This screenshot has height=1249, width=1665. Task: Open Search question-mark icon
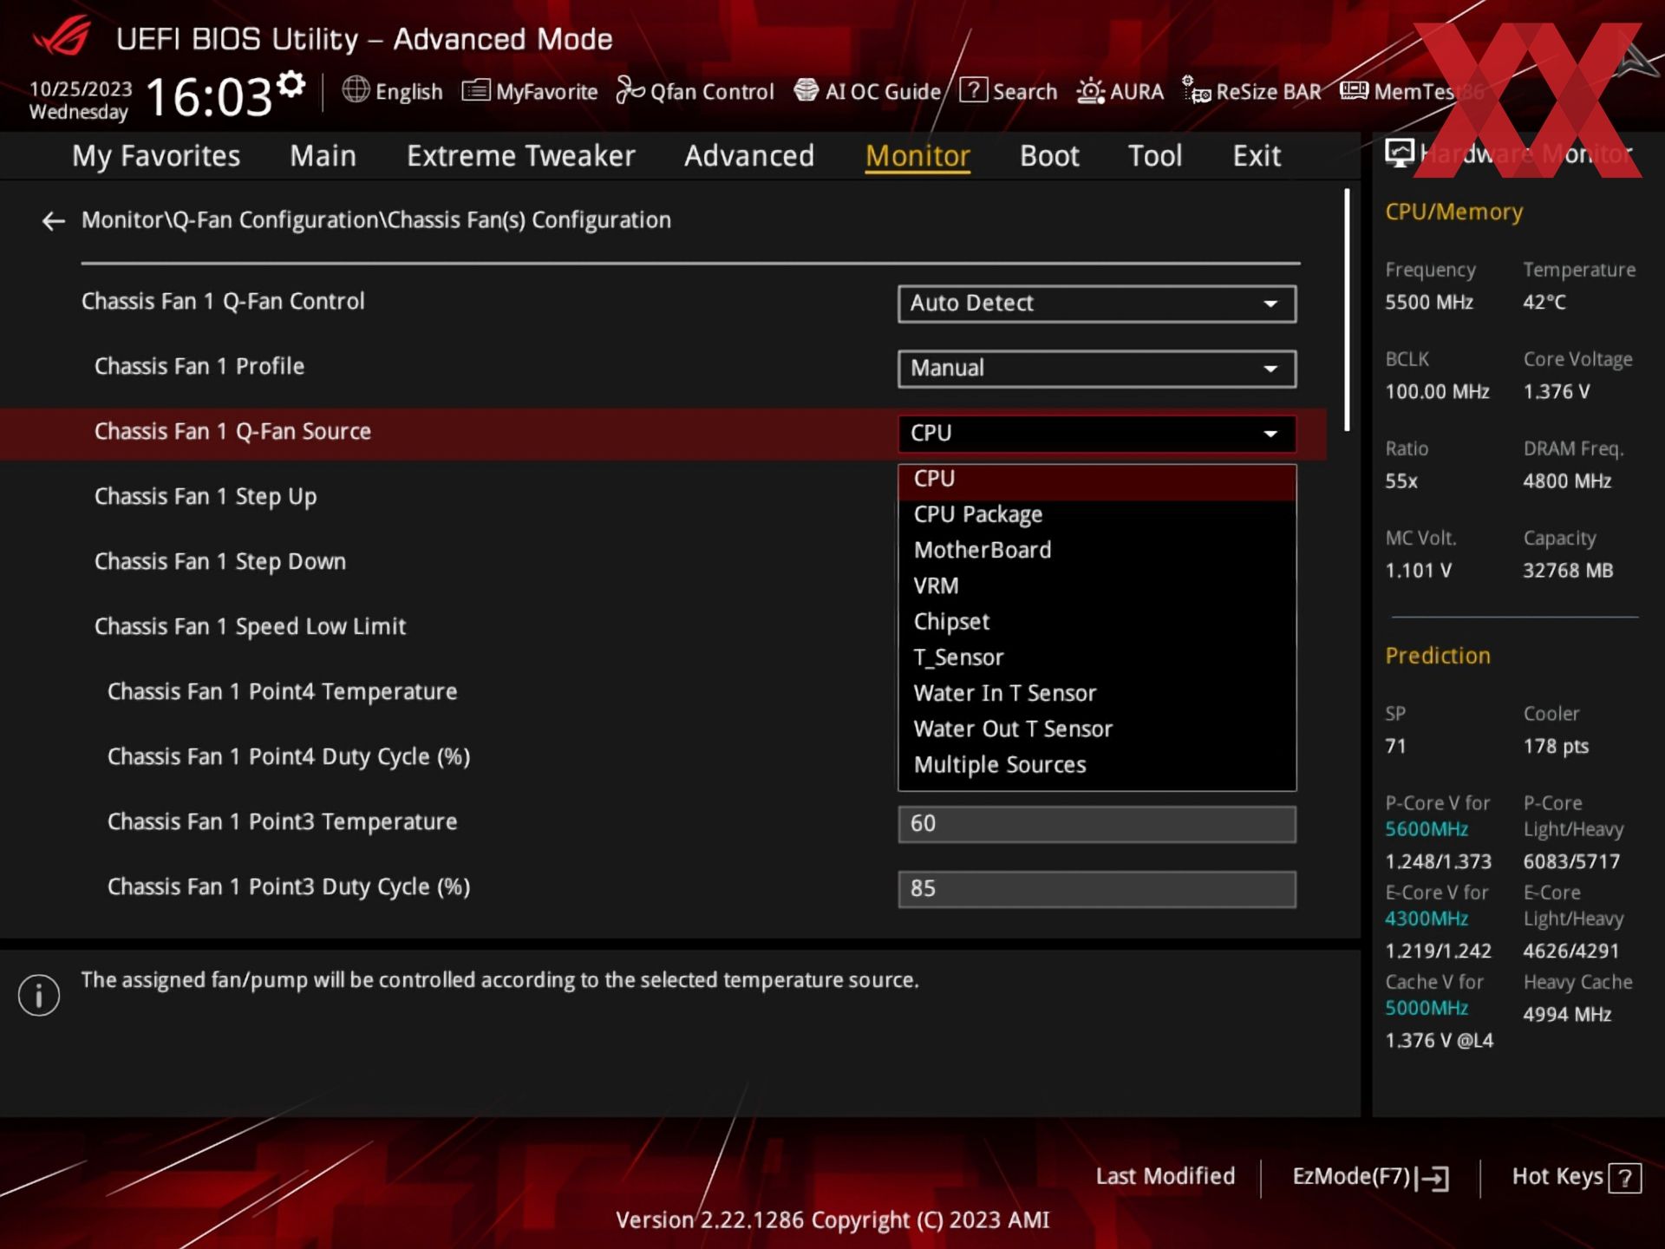(973, 90)
